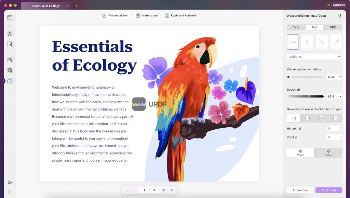Open the page thumbnails panel icon
Screen dimensions: 350x198
(x=10, y=17)
